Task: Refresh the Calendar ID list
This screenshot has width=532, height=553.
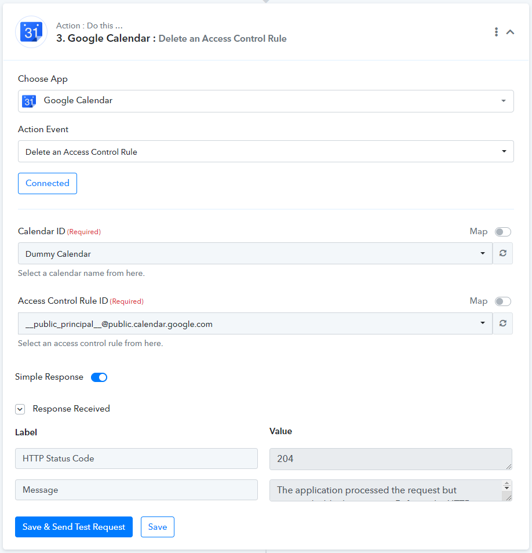Action: 503,253
